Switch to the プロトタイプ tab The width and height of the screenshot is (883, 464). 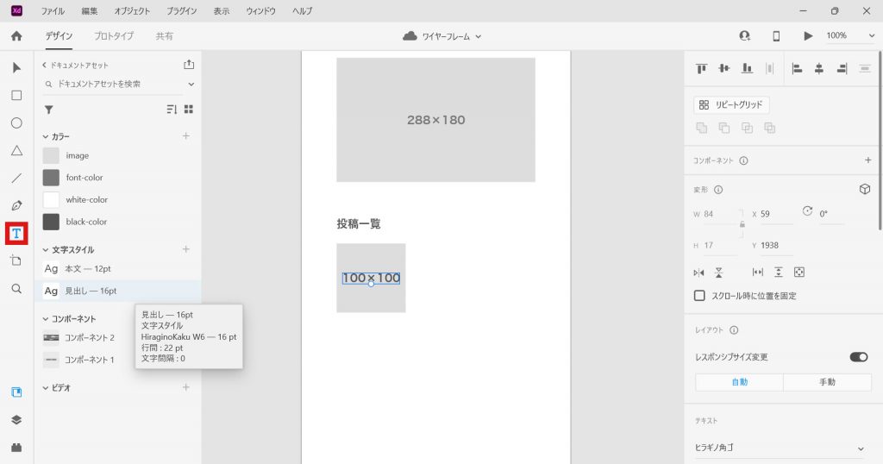115,36
